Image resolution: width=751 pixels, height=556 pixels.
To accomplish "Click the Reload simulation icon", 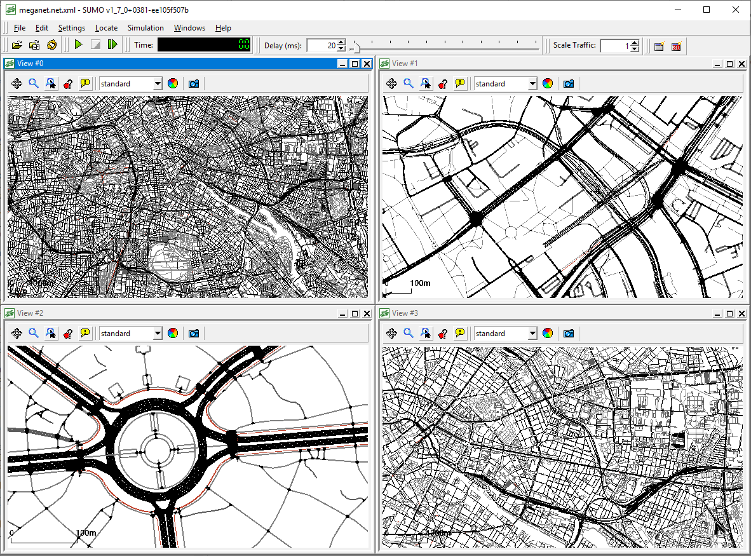I will pyautogui.click(x=52, y=45).
